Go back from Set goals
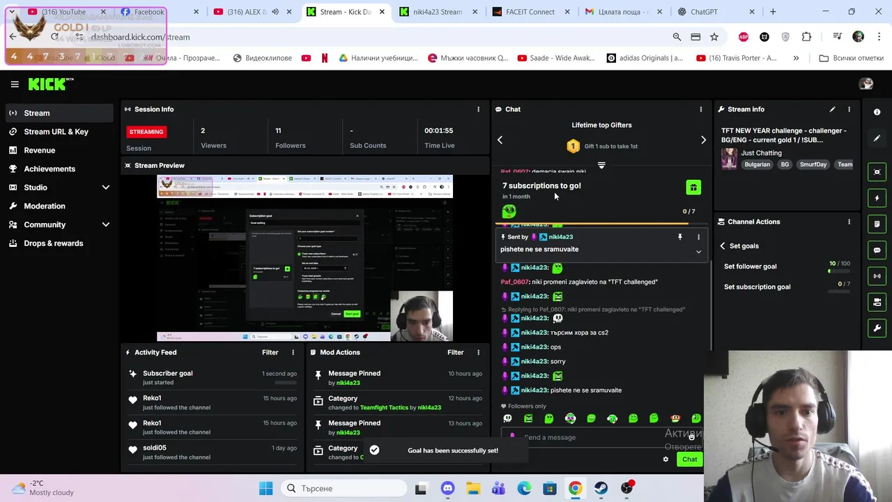The height and width of the screenshot is (502, 892). 723,246
